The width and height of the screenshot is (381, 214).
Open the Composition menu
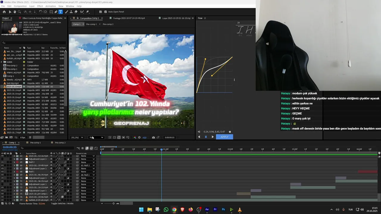(x=20, y=6)
